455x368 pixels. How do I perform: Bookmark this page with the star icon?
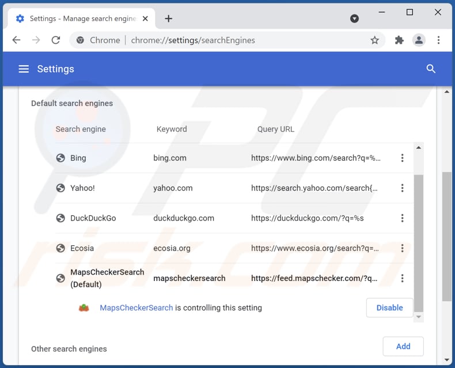[x=374, y=40]
